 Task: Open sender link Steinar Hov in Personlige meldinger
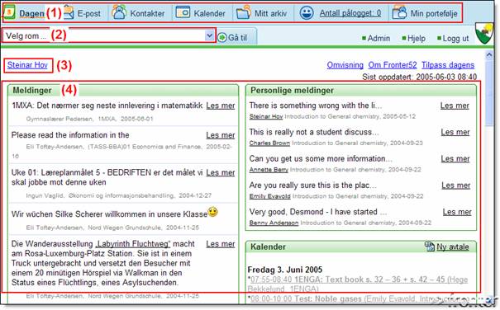[x=266, y=116]
